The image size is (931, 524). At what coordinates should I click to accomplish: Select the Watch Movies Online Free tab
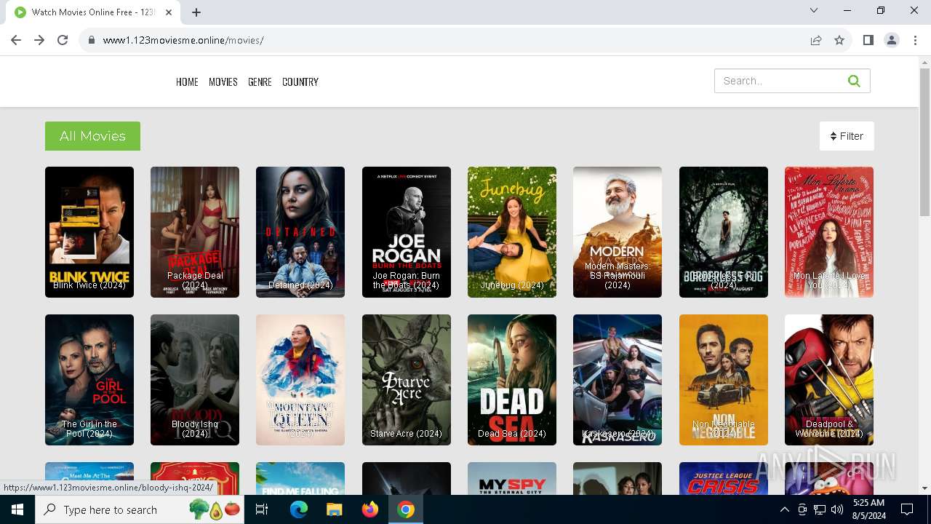point(95,12)
